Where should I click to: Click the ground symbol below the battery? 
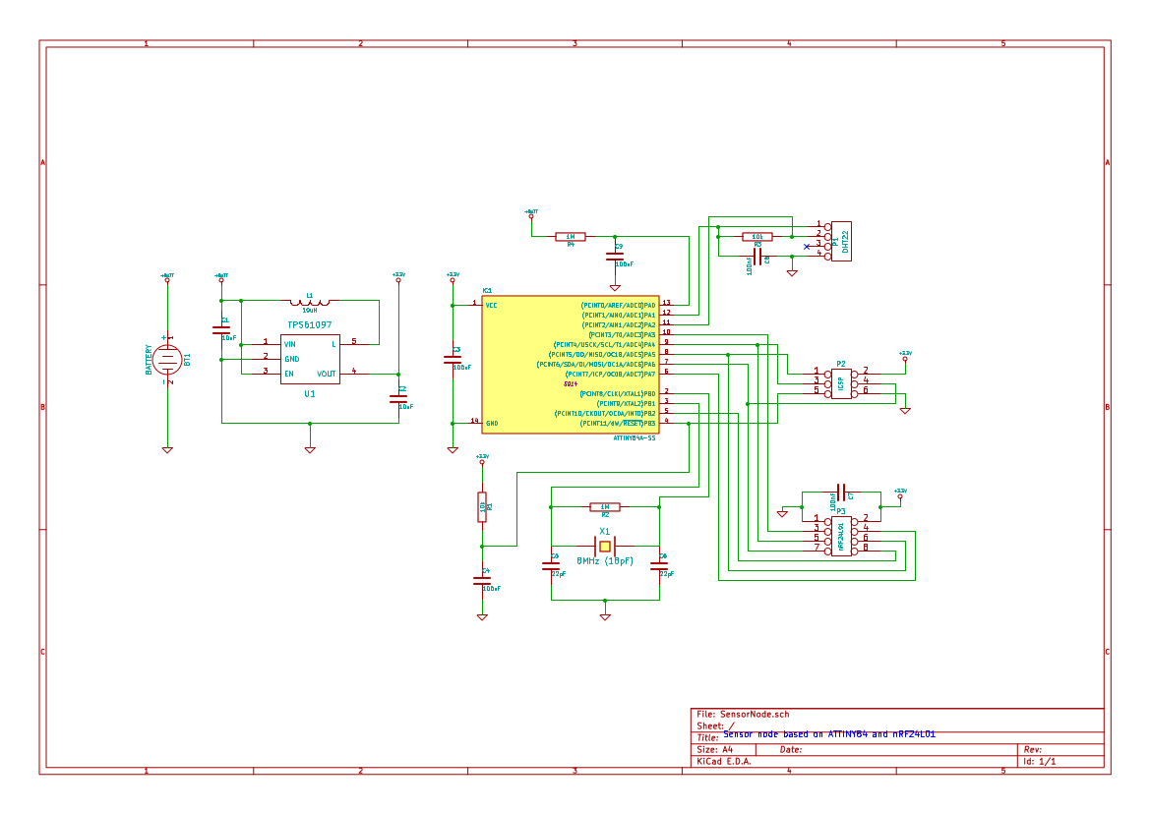click(167, 450)
